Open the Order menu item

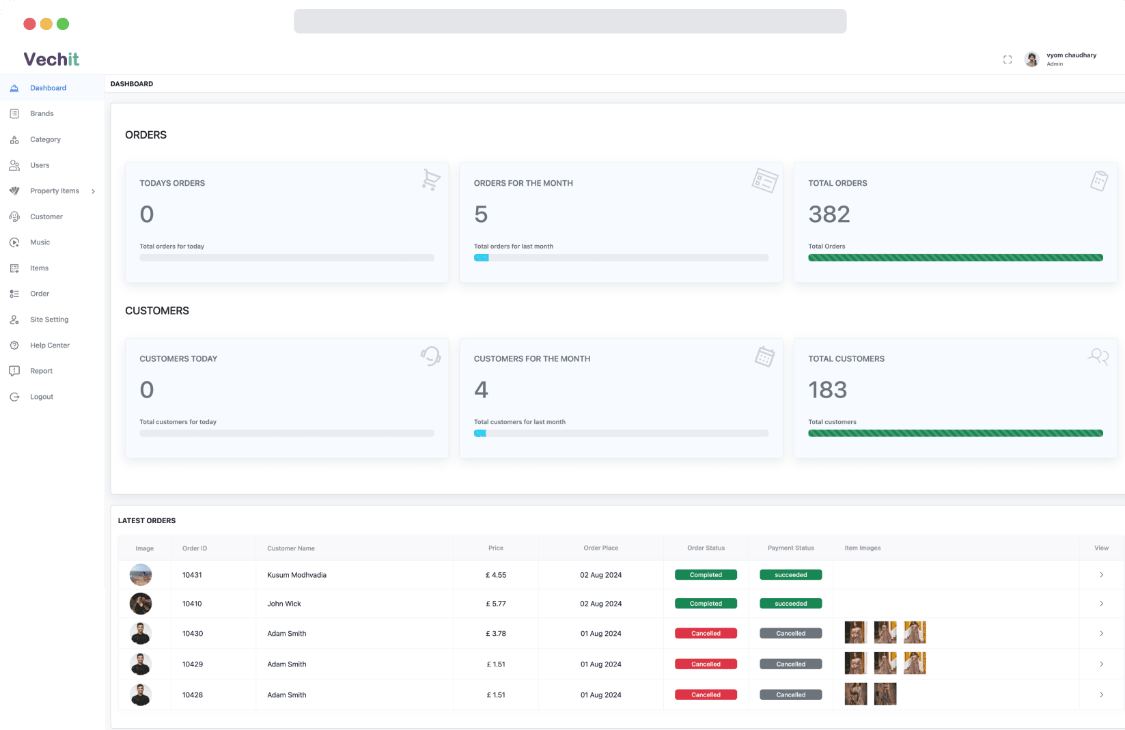tap(40, 294)
